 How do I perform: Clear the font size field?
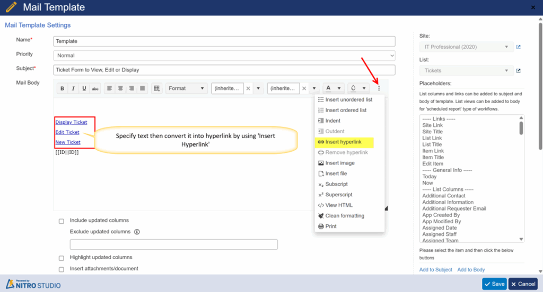(304, 88)
